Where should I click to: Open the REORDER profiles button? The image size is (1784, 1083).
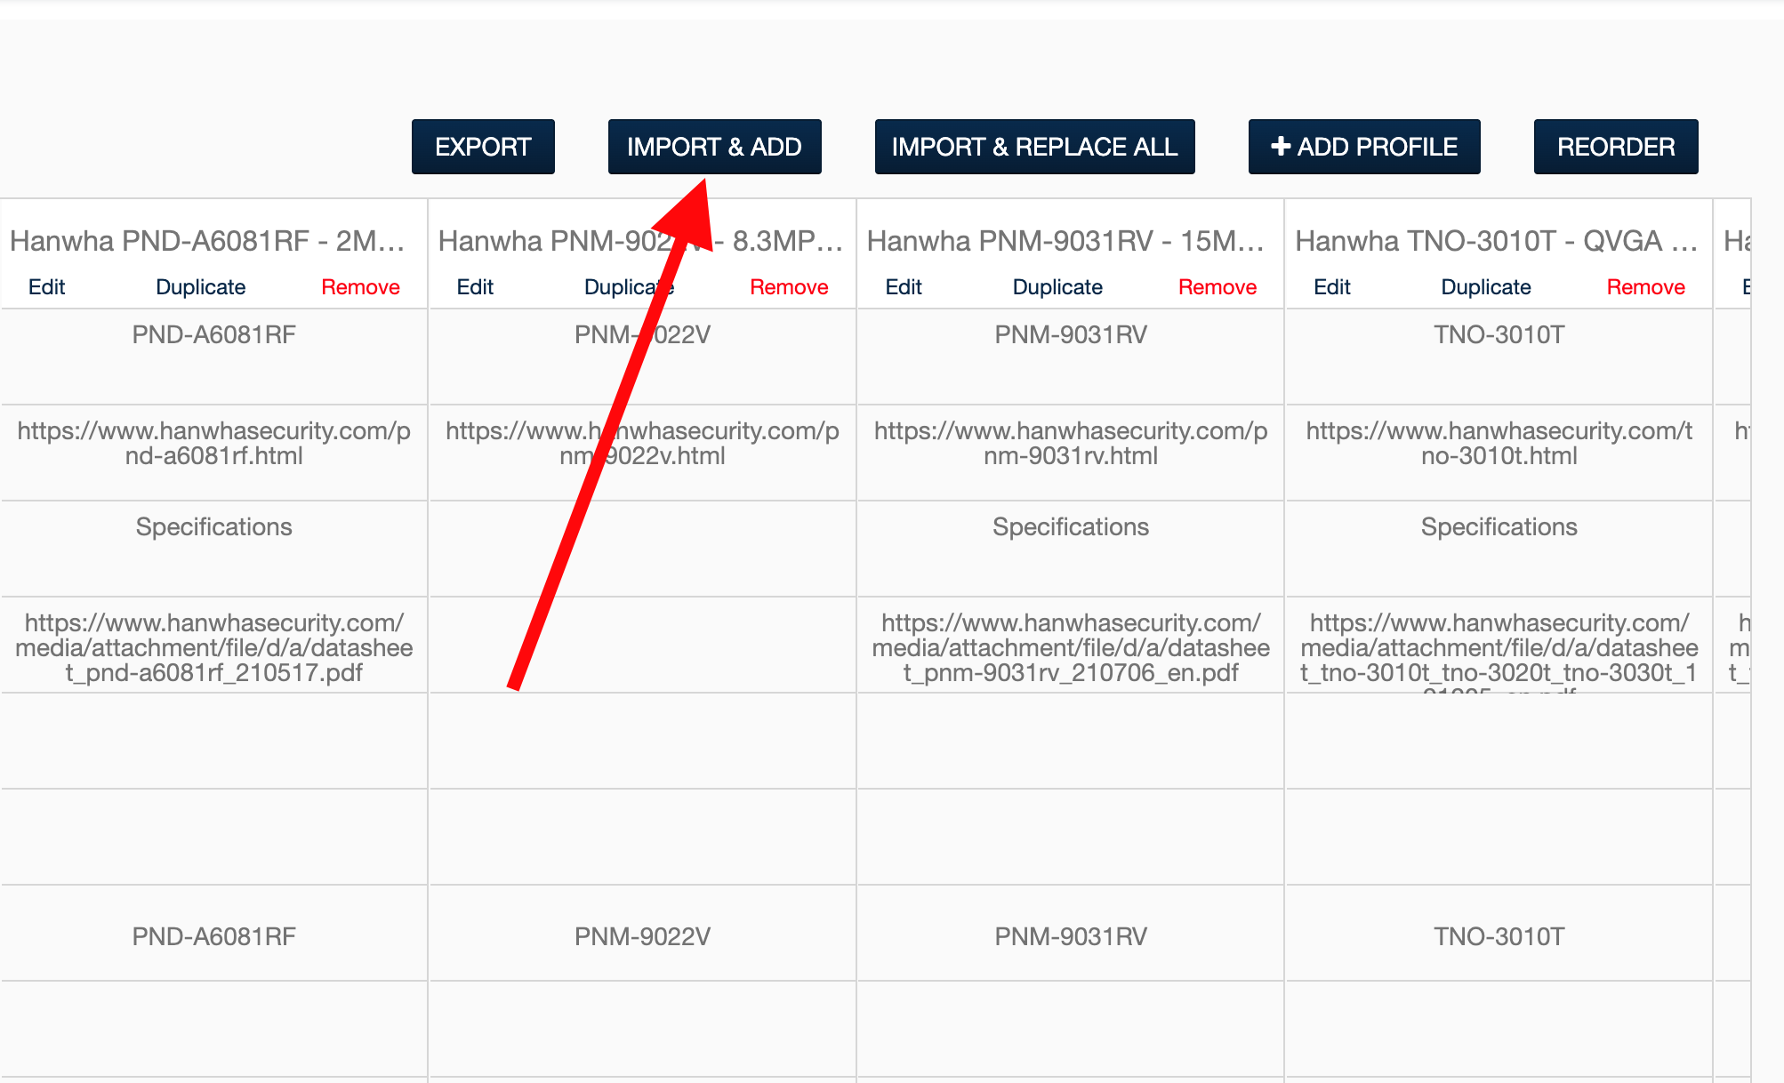1615,147
